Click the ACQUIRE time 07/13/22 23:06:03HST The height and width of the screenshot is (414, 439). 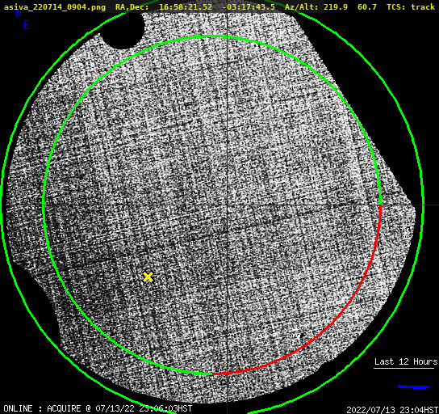click(144, 408)
